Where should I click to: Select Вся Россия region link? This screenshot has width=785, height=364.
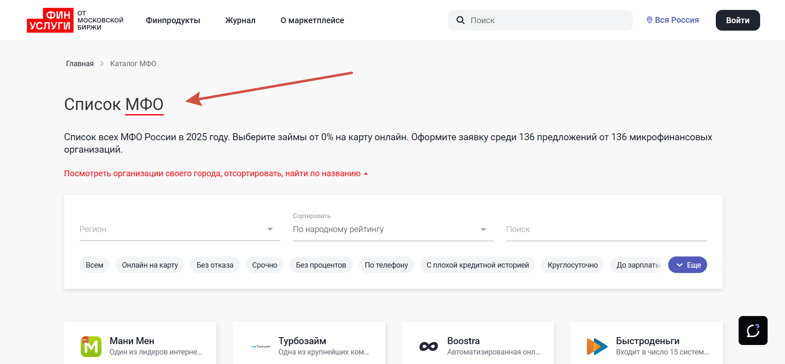(x=672, y=20)
